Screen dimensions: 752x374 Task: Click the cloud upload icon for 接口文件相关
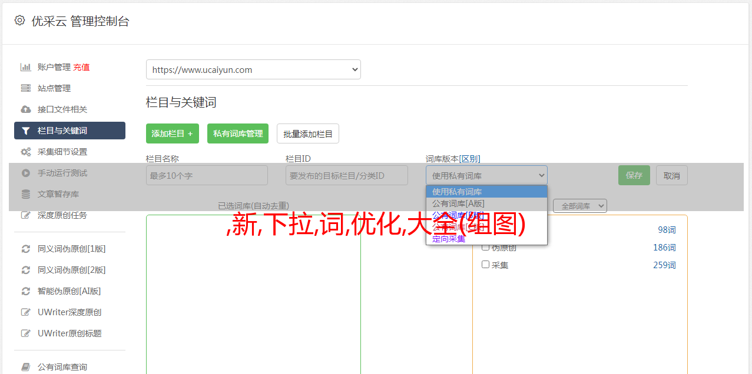[x=26, y=109]
